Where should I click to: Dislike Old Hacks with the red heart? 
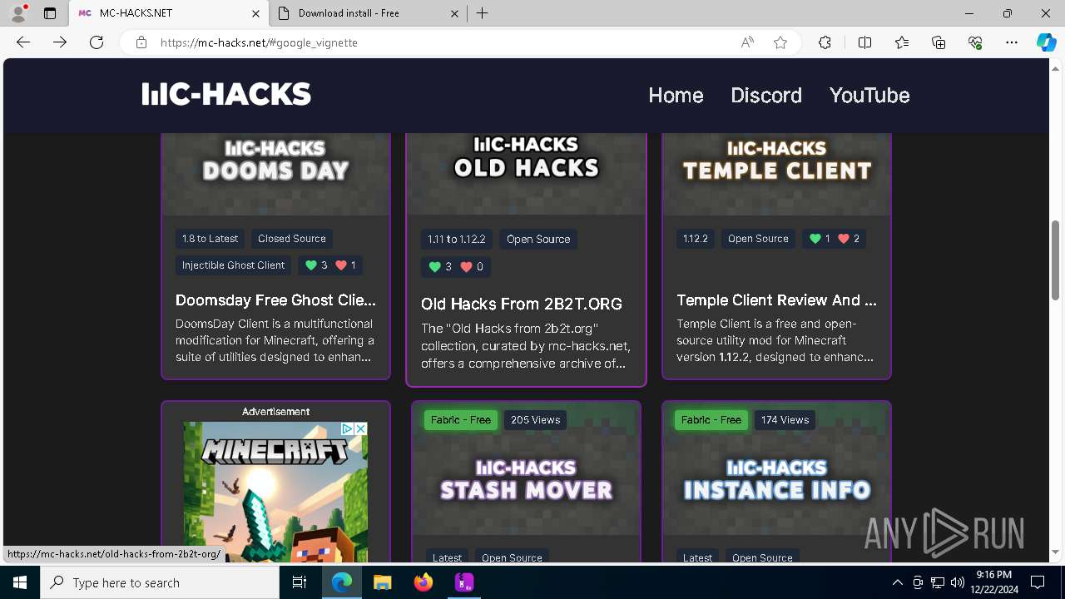(466, 267)
